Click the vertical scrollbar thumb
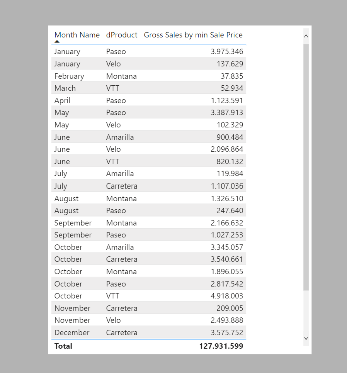347x373 pixels. coord(306,167)
